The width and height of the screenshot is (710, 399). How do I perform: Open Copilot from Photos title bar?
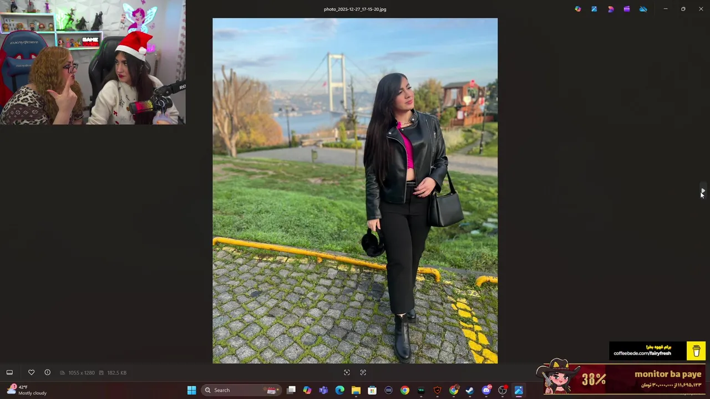(578, 9)
